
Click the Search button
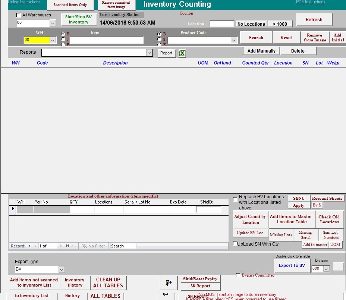[x=256, y=38]
